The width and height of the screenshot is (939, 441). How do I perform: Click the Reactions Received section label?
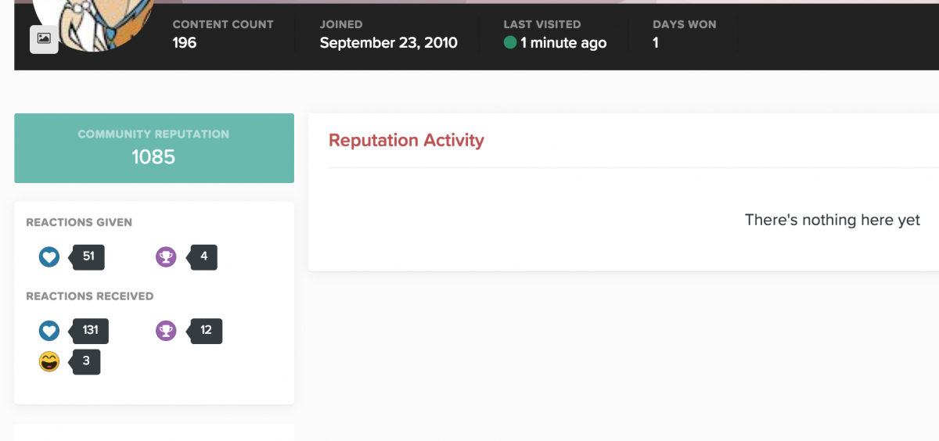tap(90, 296)
